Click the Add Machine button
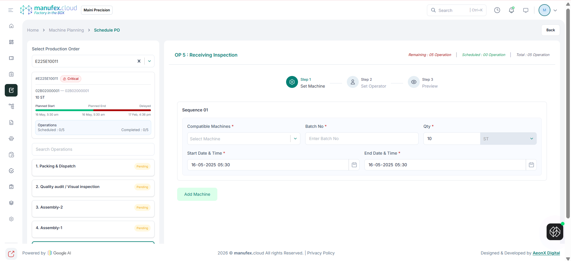This screenshot has width=571, height=261. tap(197, 194)
